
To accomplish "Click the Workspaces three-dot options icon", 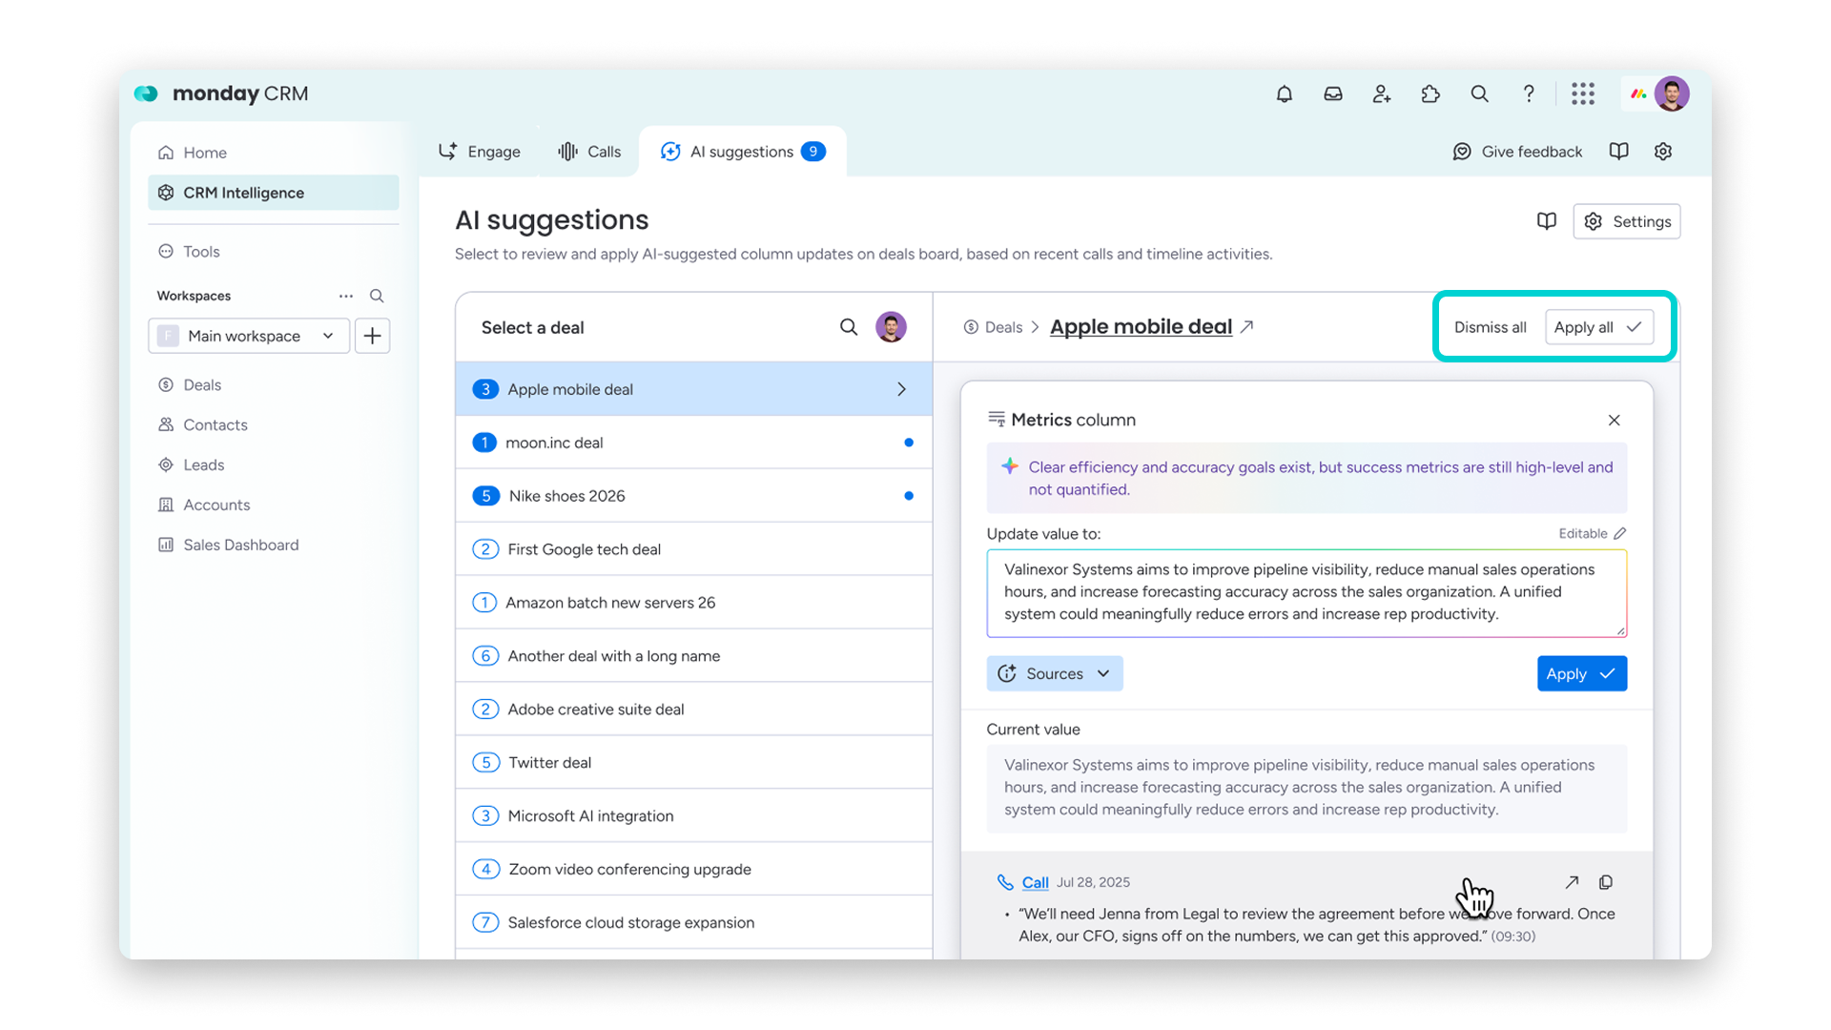I will [346, 296].
